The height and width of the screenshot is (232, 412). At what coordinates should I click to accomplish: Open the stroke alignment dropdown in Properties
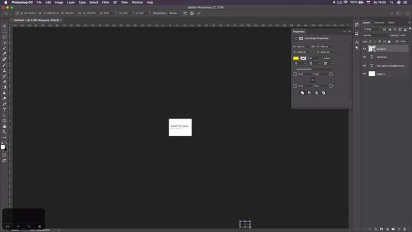coord(300,63)
